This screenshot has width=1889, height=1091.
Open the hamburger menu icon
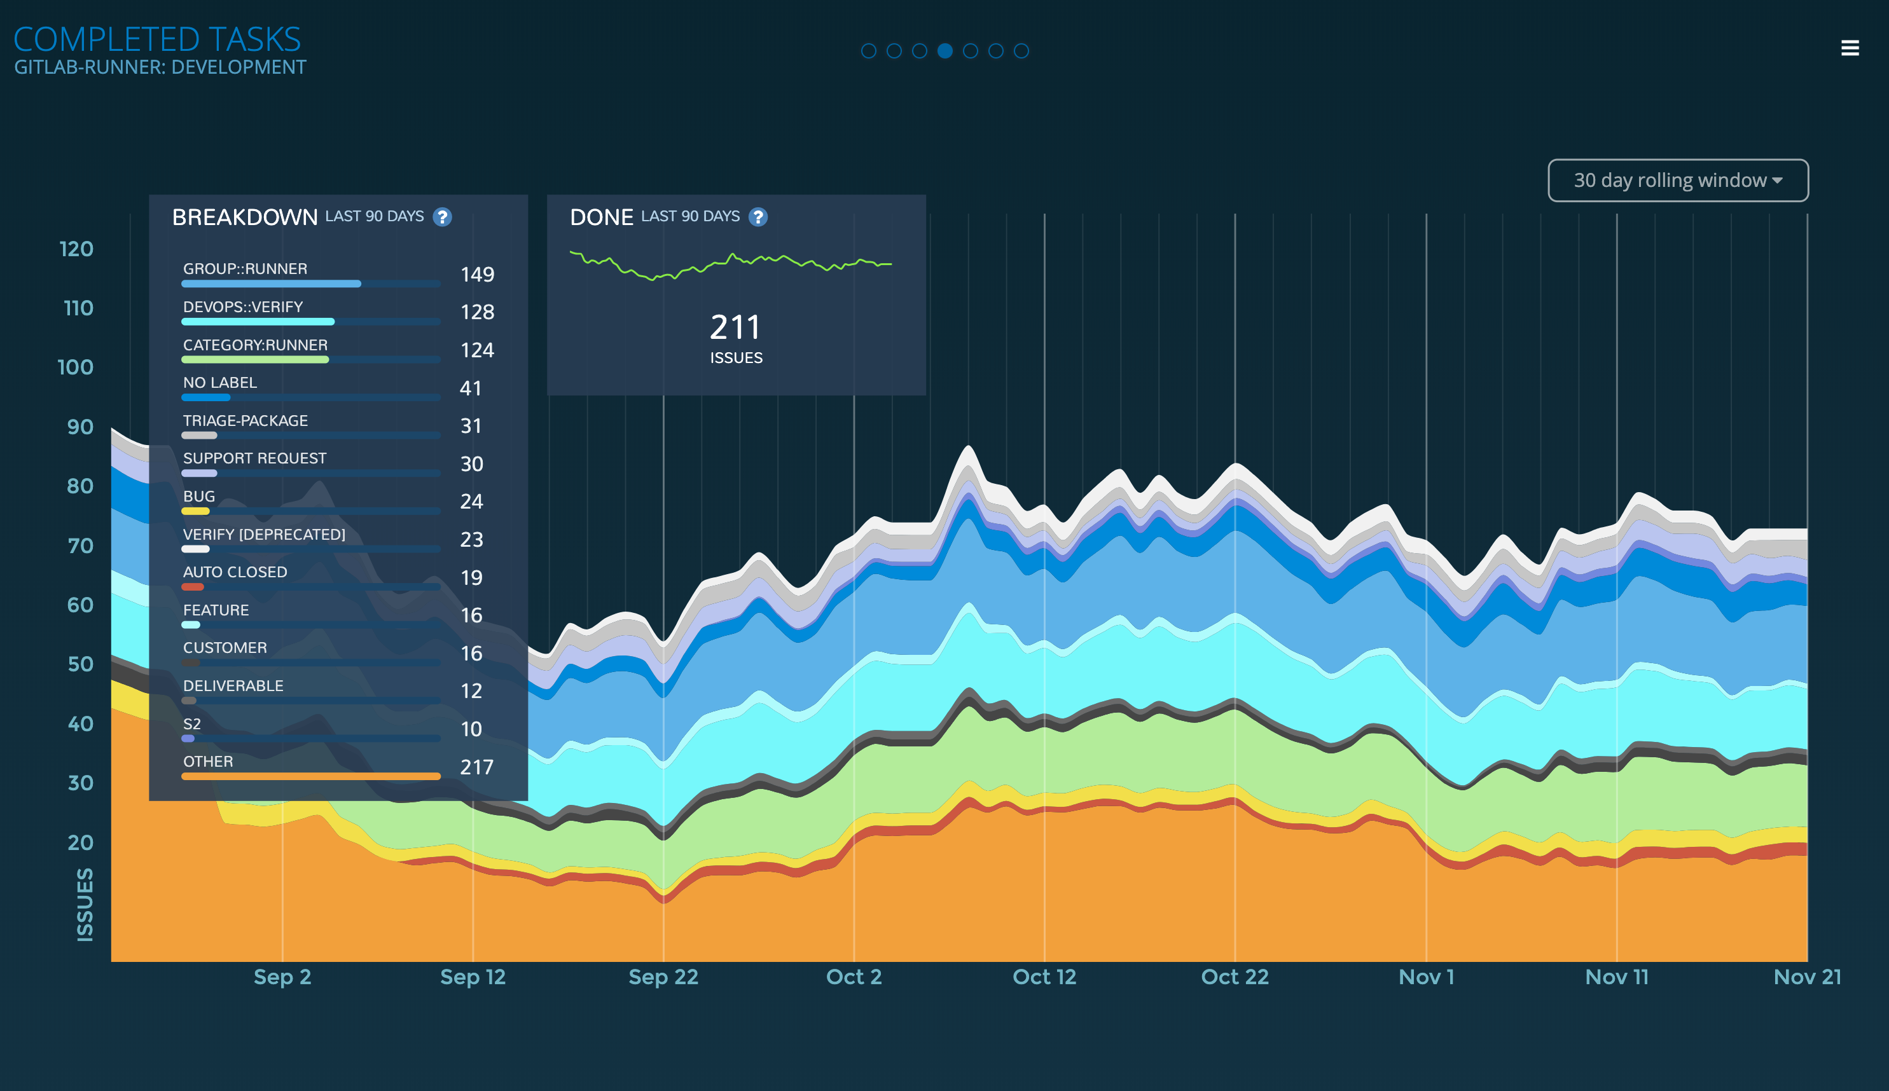click(x=1850, y=48)
